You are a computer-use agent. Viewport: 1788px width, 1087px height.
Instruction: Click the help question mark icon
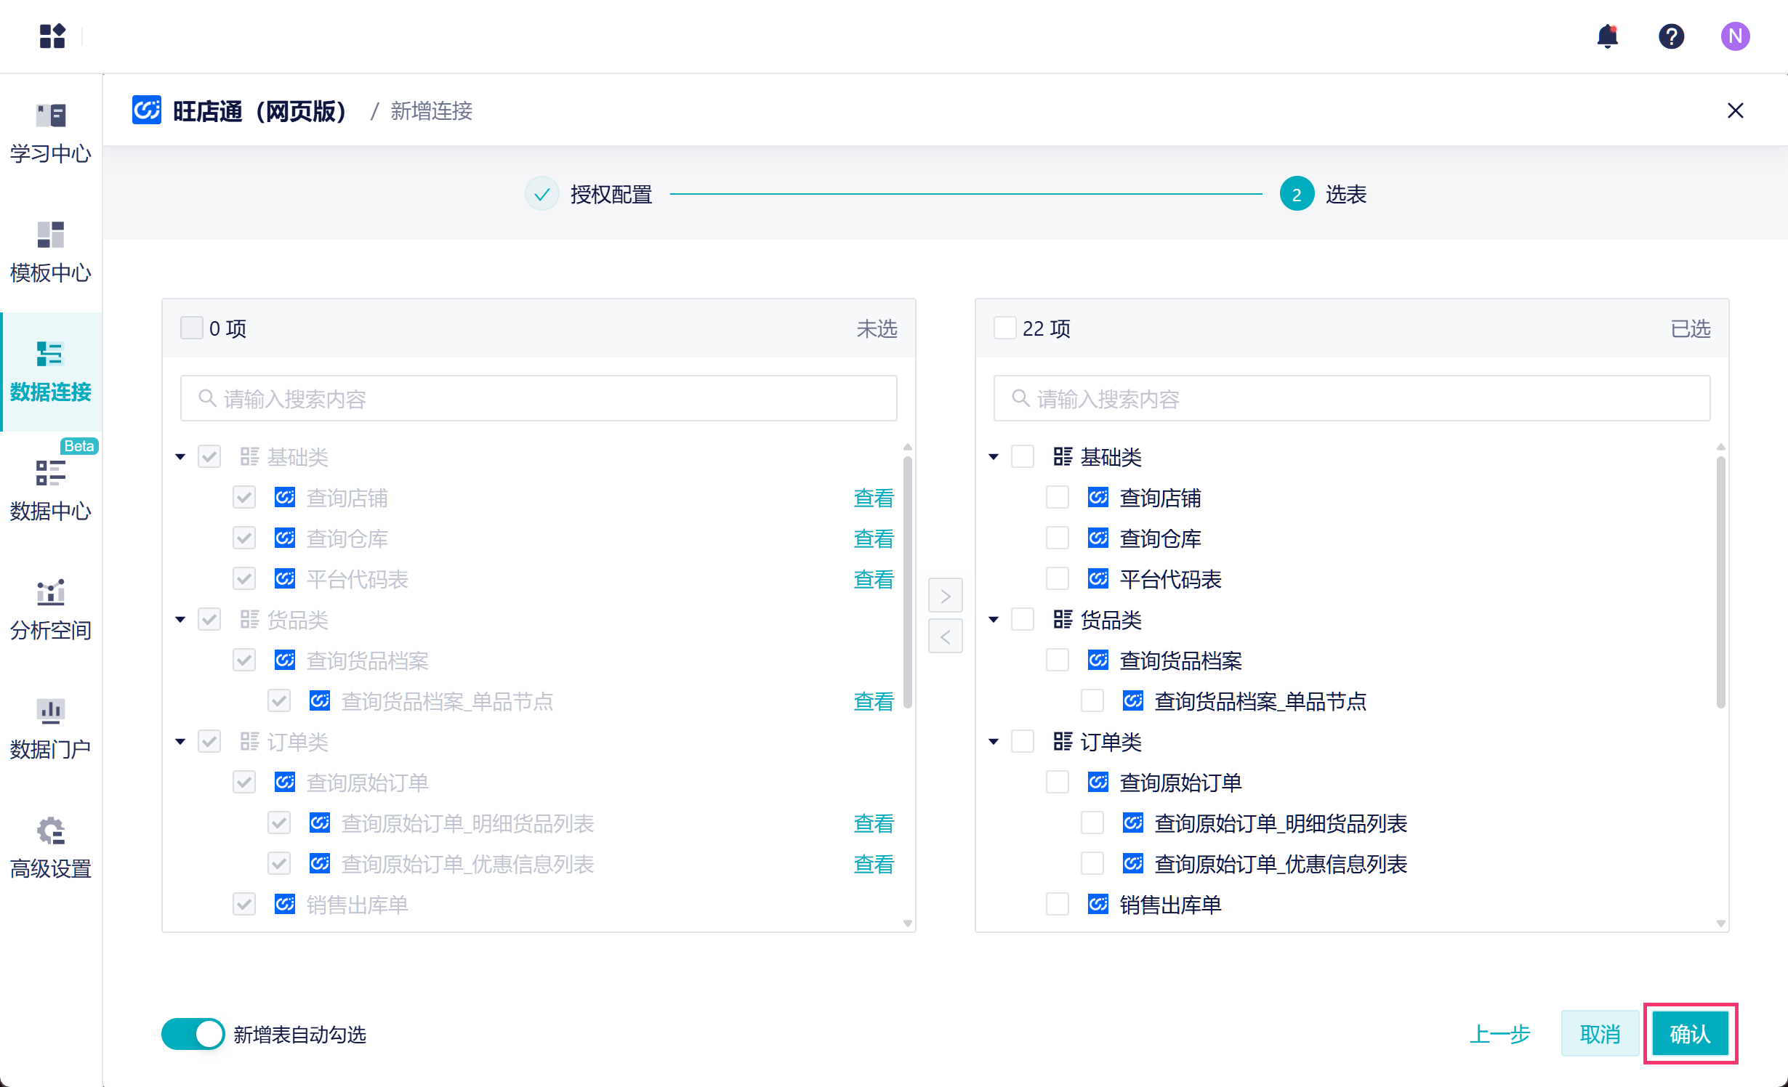1671,36
